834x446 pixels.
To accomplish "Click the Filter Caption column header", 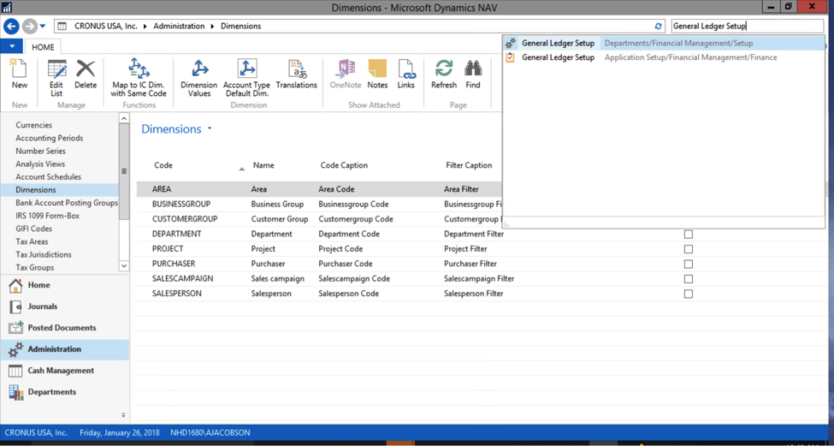I will click(469, 165).
